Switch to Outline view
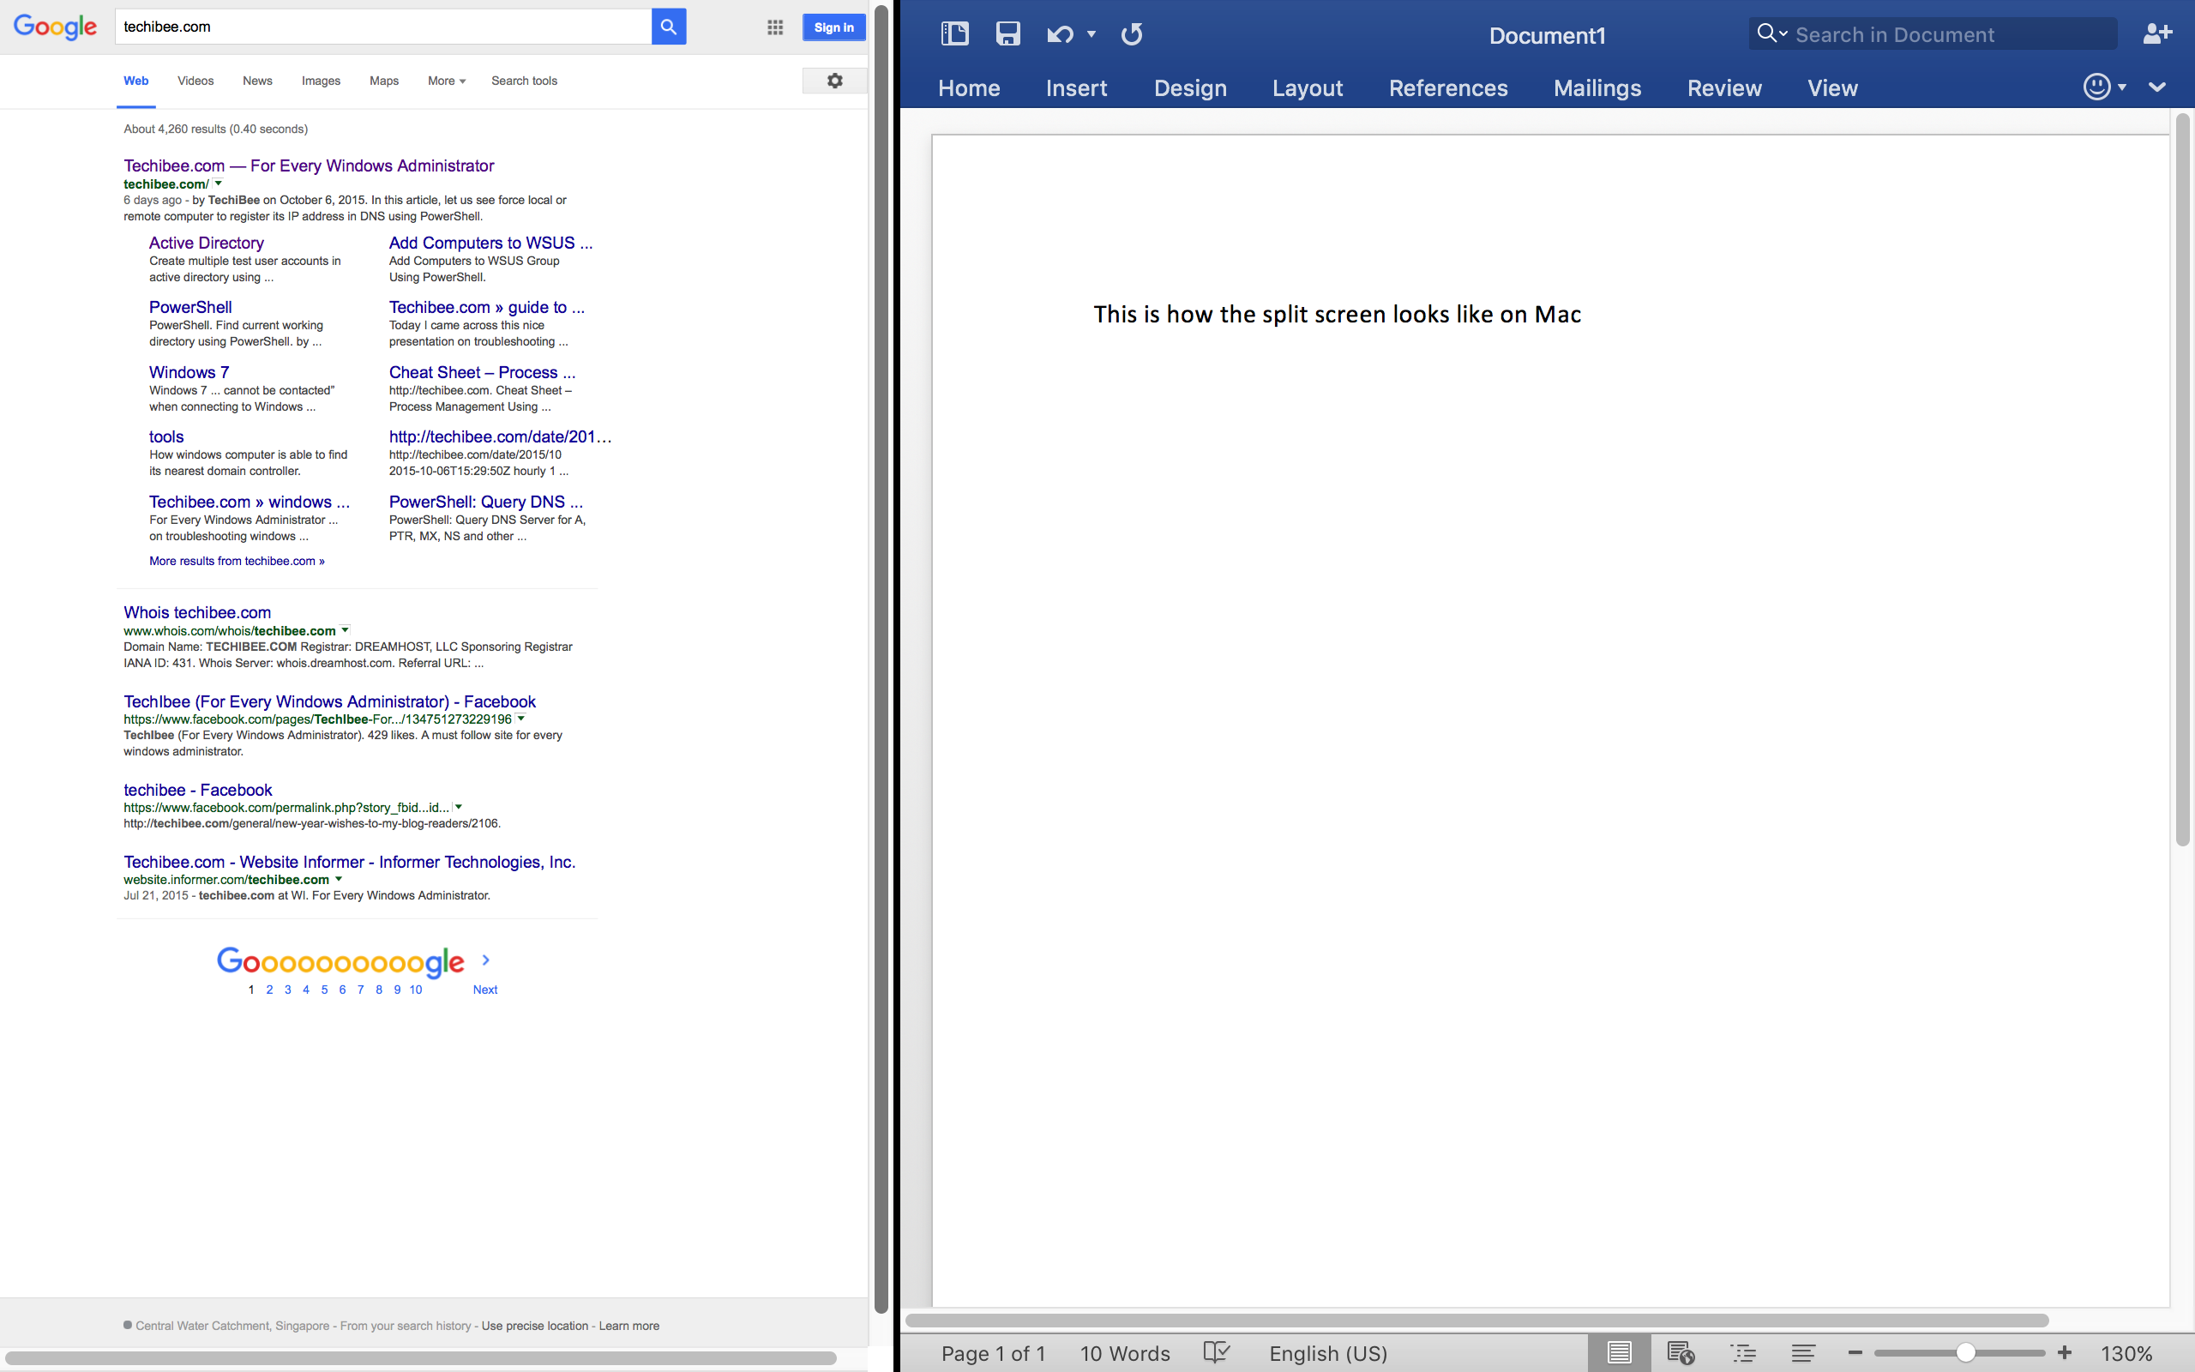The image size is (2195, 1372). 1742,1353
